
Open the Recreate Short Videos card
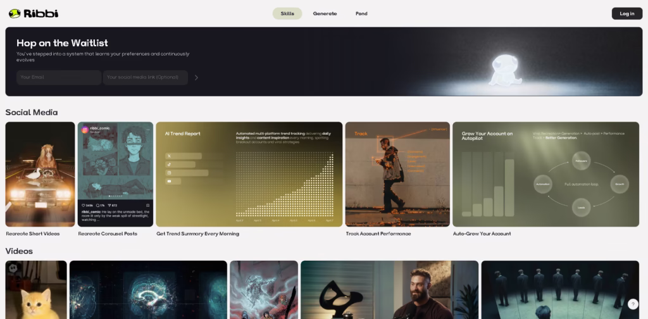pyautogui.click(x=40, y=174)
